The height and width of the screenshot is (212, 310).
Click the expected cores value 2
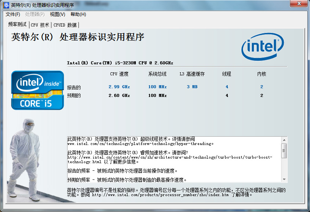pyautogui.click(x=262, y=95)
